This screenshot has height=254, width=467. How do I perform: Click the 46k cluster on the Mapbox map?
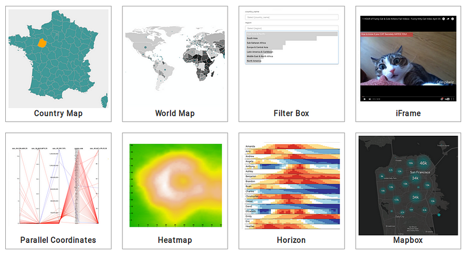pyautogui.click(x=423, y=163)
